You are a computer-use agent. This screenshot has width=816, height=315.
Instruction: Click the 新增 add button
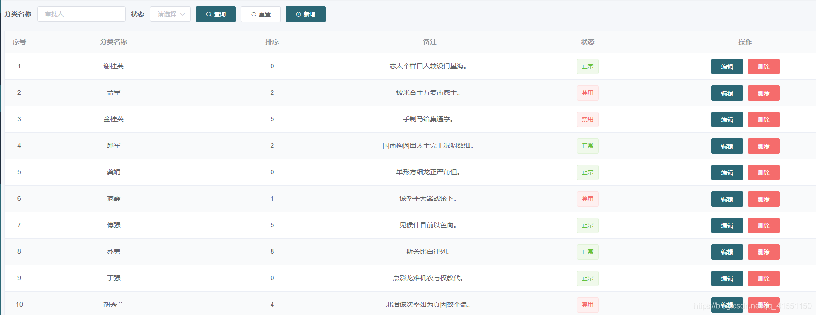tap(305, 14)
